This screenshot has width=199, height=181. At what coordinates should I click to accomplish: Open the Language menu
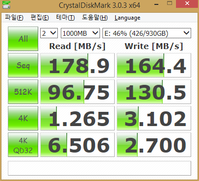click(x=127, y=18)
